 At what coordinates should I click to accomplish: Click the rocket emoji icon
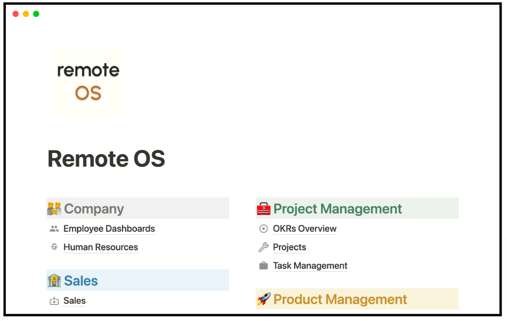(x=264, y=299)
